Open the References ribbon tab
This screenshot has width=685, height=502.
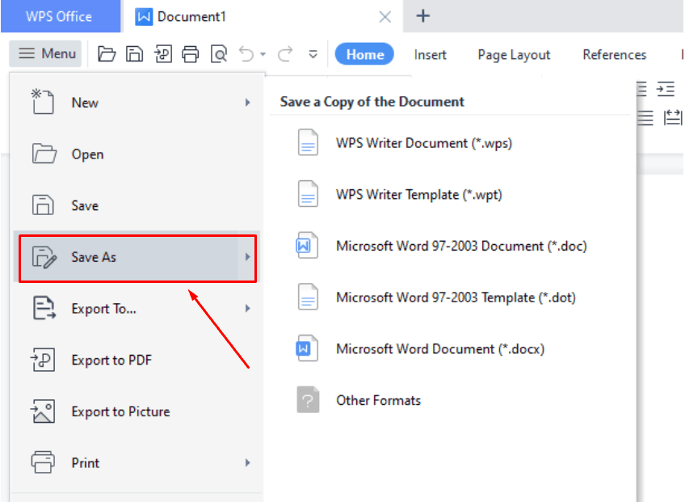click(614, 55)
